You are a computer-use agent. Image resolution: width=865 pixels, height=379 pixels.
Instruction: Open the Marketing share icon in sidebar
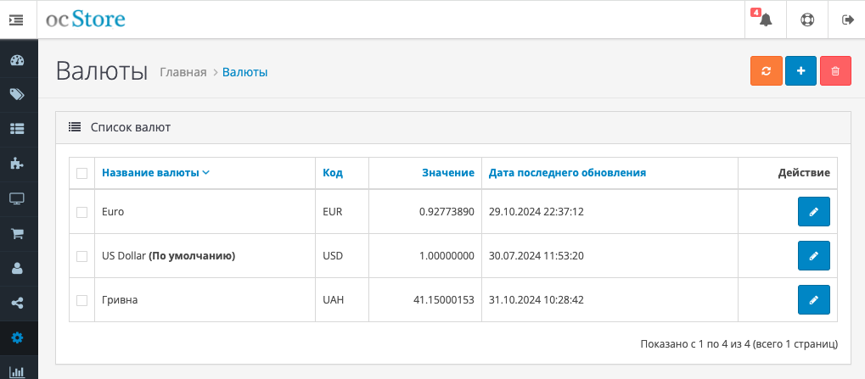click(18, 303)
